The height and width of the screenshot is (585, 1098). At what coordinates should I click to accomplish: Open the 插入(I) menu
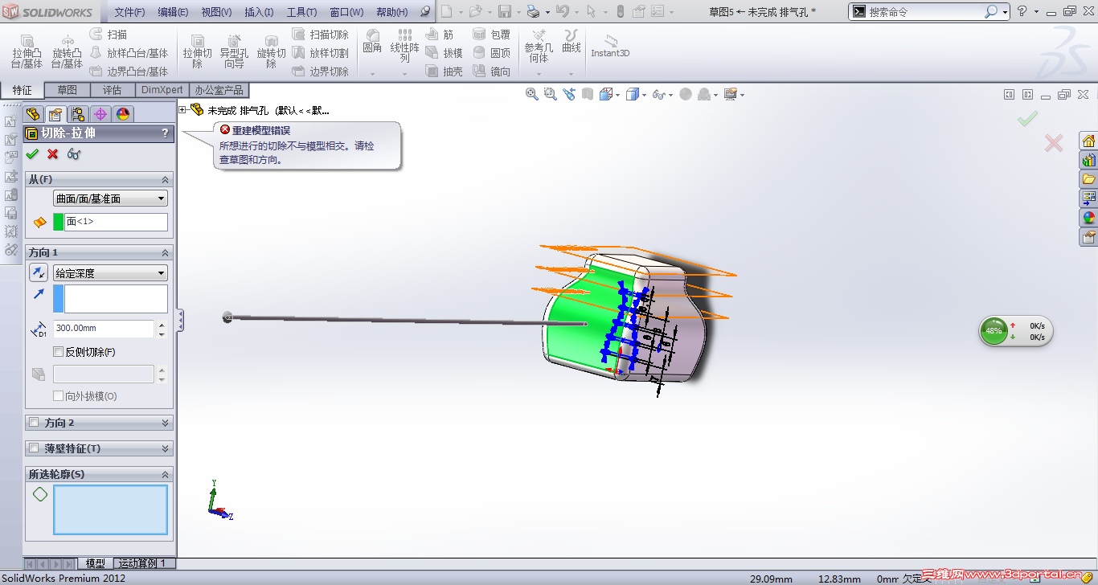tap(259, 12)
